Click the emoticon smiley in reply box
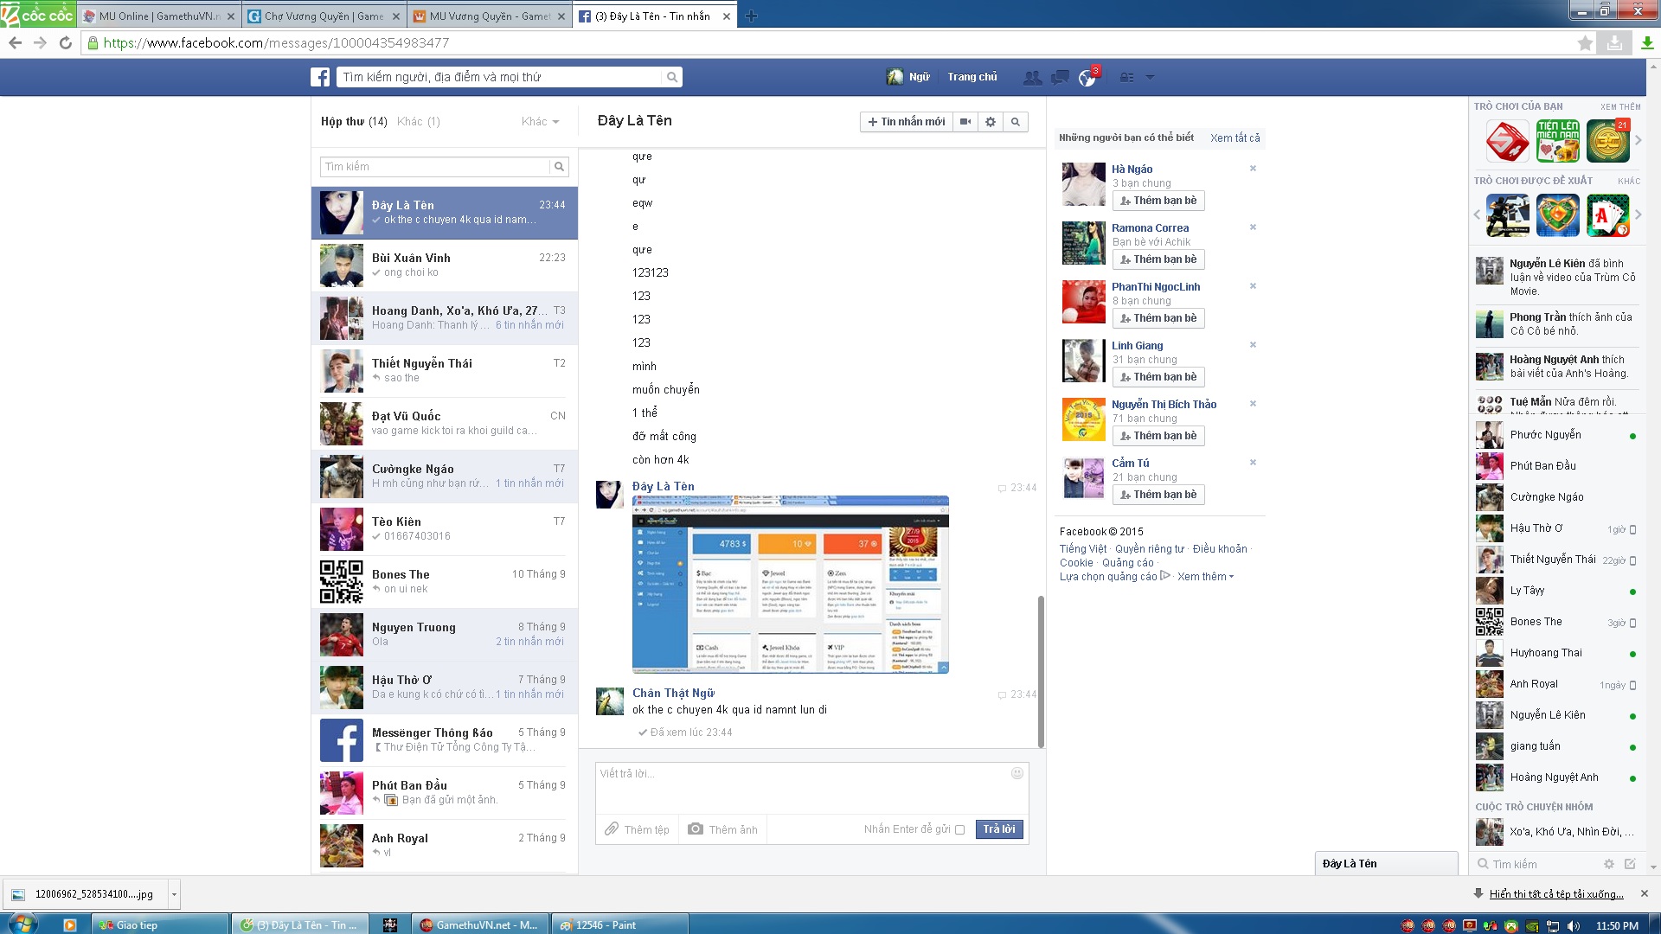The width and height of the screenshot is (1661, 934). click(x=1017, y=773)
